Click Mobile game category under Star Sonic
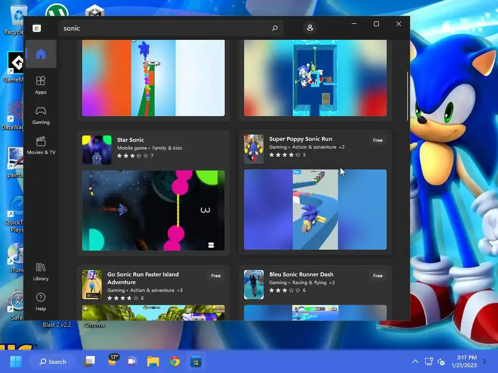 tap(132, 148)
